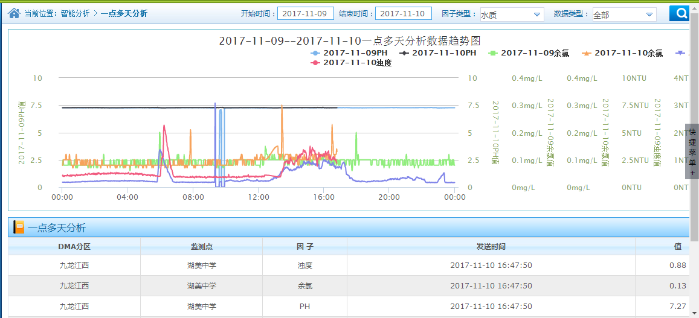Click the DMA分区 column header
This screenshot has height=318, width=699.
(74, 247)
